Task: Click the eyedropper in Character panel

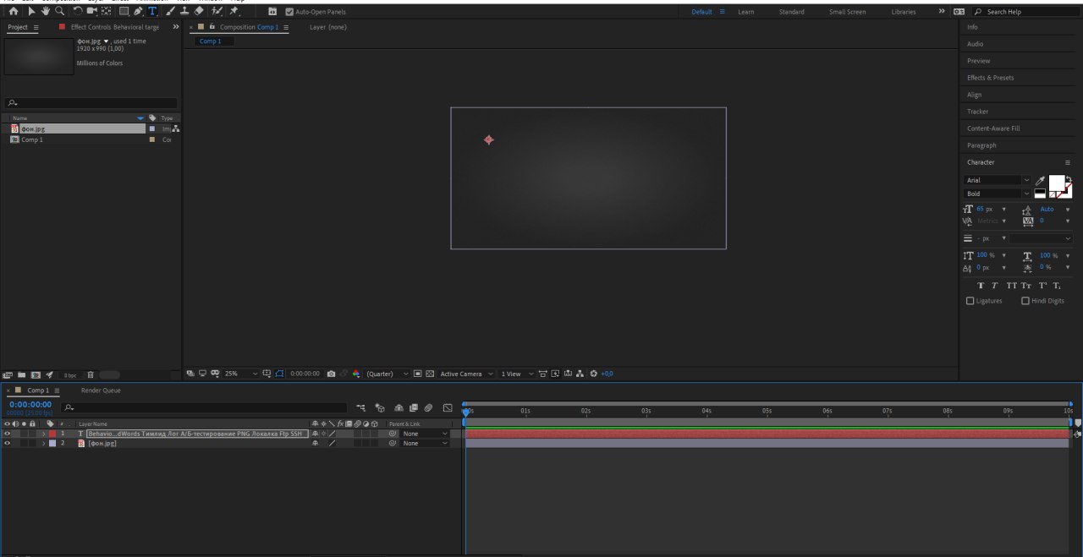Action: (1040, 181)
